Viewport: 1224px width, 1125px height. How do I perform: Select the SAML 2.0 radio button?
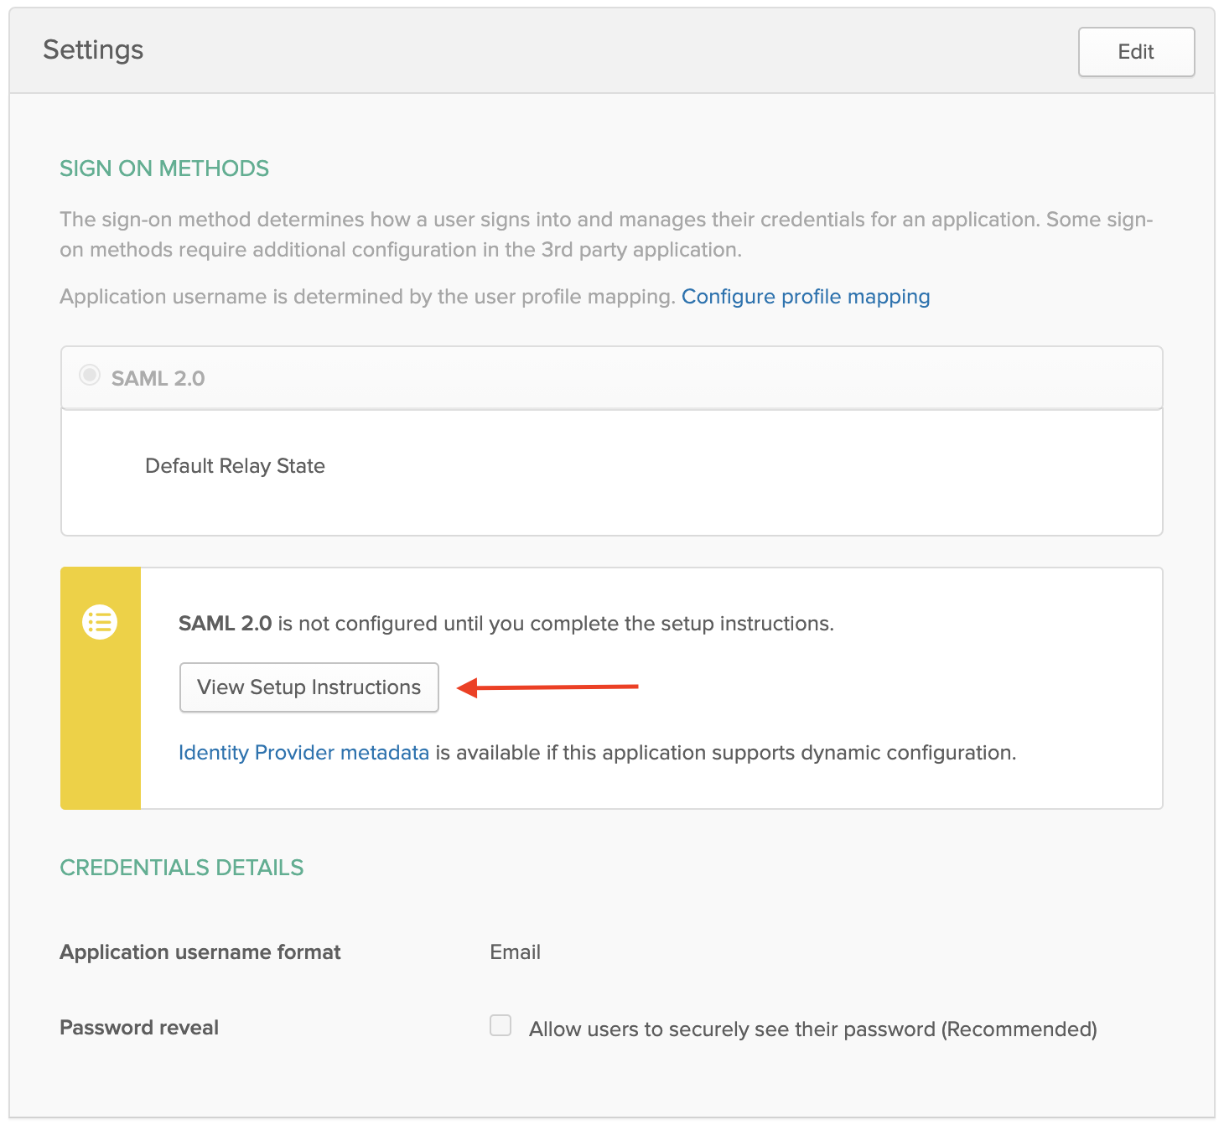(x=90, y=376)
